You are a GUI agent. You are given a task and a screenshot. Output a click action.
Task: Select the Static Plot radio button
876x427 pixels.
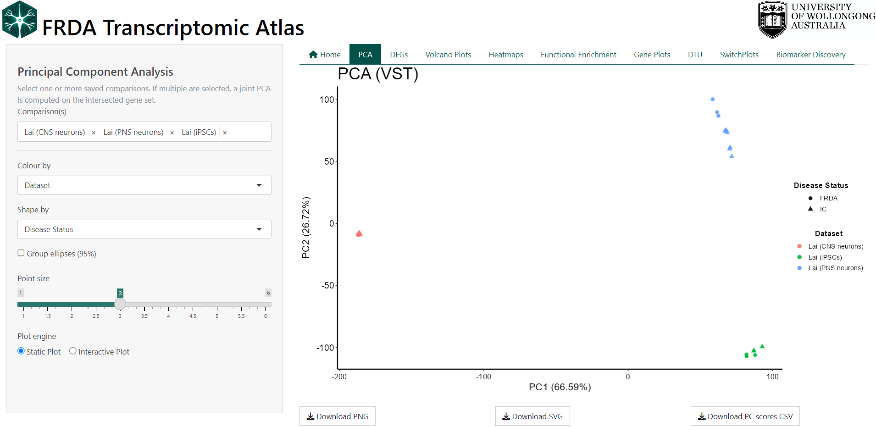coord(21,351)
